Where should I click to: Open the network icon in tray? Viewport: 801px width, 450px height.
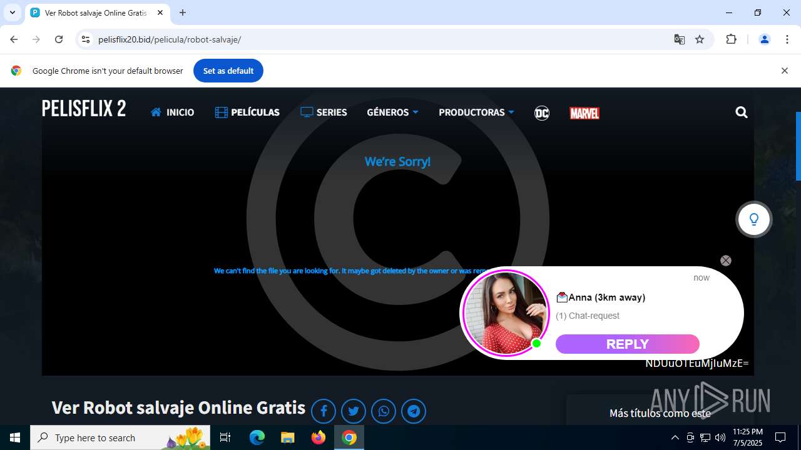(705, 437)
